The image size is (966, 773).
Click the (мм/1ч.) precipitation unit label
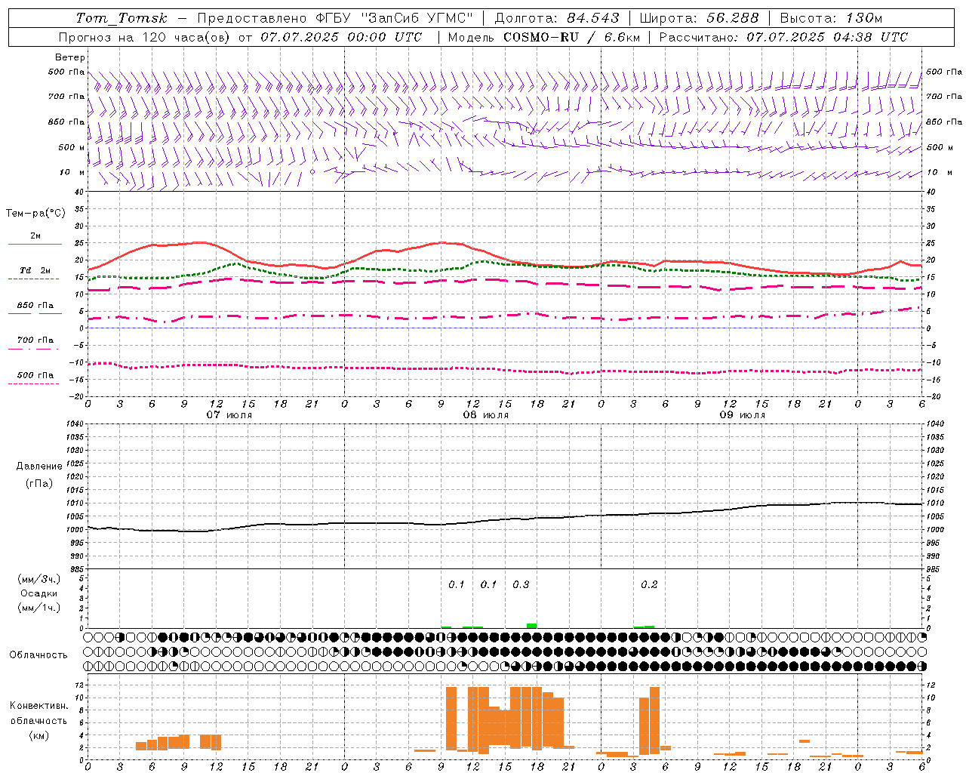click(x=39, y=608)
